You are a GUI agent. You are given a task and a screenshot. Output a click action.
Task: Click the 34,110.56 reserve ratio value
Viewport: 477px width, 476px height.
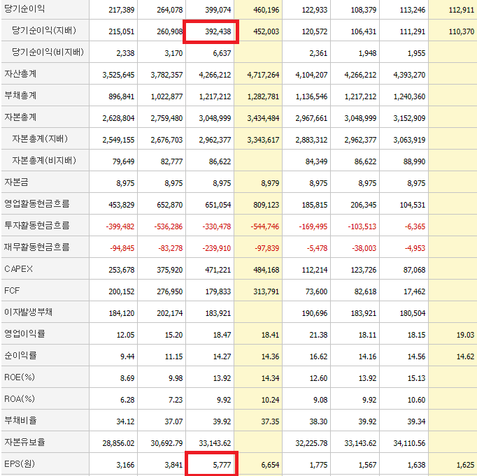(x=409, y=443)
